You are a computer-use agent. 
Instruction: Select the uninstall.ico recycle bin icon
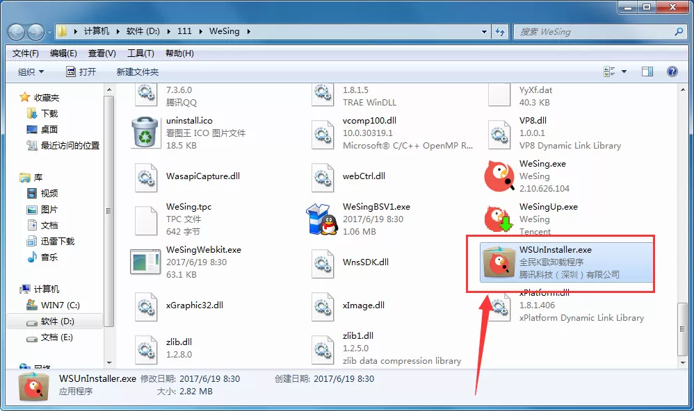[145, 132]
